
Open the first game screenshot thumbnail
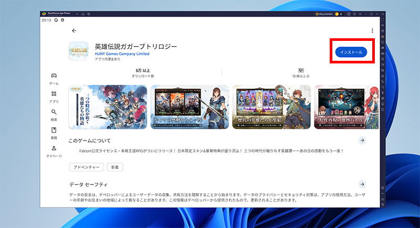[x=108, y=107]
